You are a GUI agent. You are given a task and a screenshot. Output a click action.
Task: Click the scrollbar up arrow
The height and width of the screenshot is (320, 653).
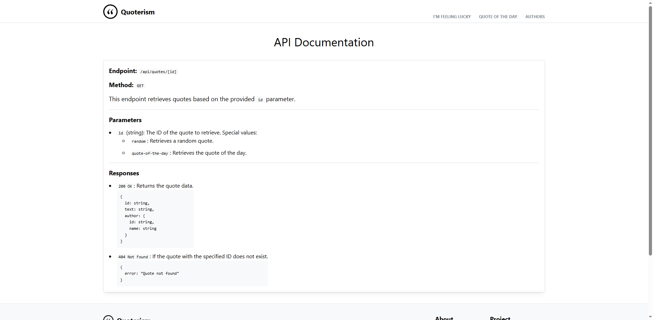(x=650, y=3)
